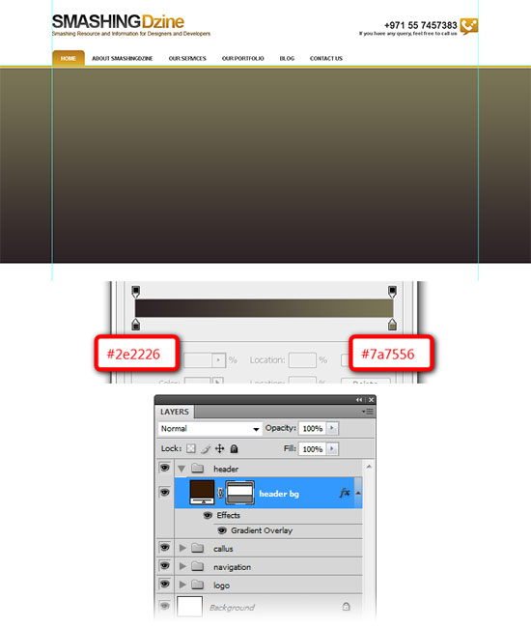The width and height of the screenshot is (531, 628).
Task: Open gradient editor Opacity percent arrow
Action: tap(218, 360)
